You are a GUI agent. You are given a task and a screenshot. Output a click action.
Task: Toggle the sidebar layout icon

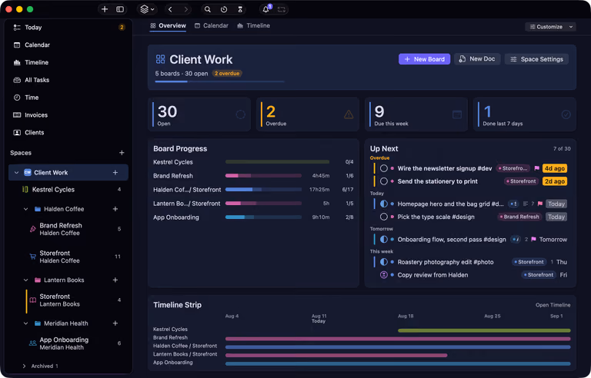(120, 9)
